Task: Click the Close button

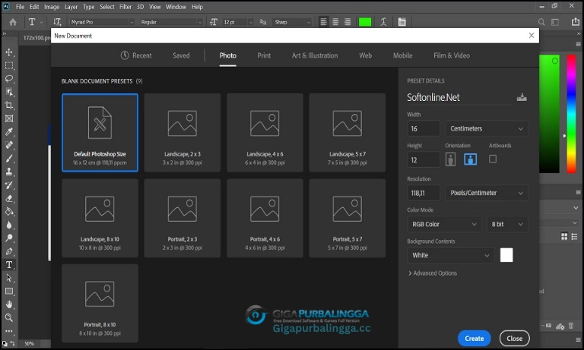Action: [x=514, y=339]
